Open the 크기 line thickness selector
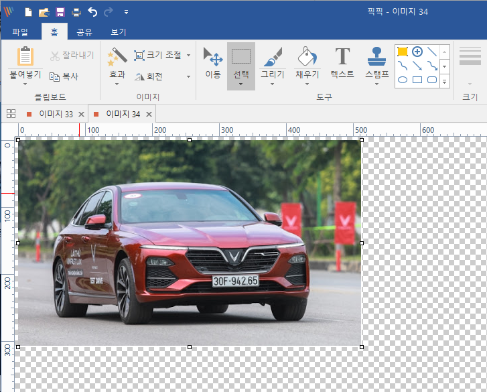This screenshot has height=392, width=487. [x=470, y=65]
